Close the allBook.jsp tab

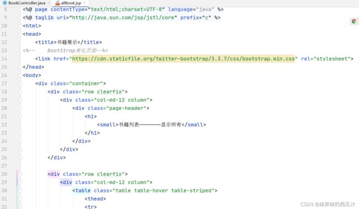click(x=85, y=3)
